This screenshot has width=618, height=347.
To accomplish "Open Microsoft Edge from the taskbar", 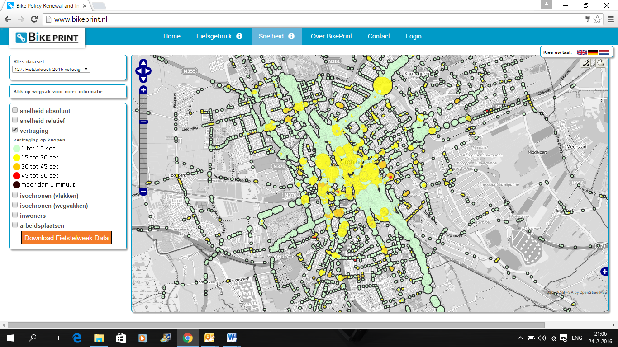I will pyautogui.click(x=77, y=338).
